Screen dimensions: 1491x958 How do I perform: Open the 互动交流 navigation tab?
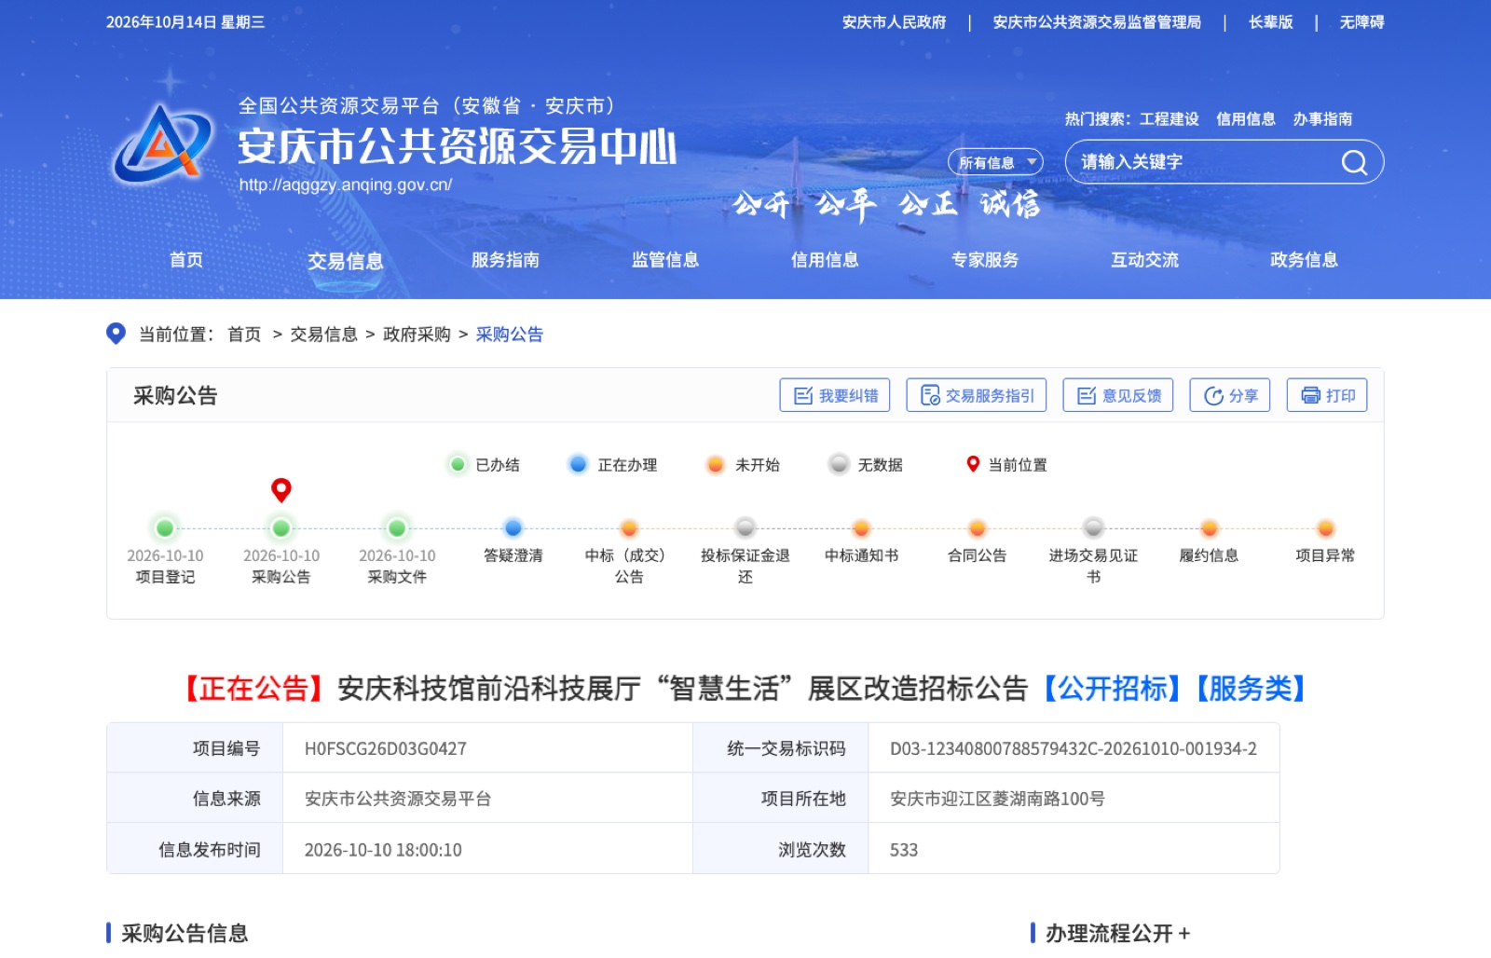click(1144, 260)
